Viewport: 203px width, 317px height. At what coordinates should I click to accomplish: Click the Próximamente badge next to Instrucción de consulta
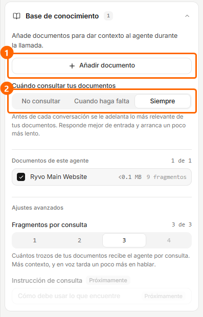coord(108,280)
